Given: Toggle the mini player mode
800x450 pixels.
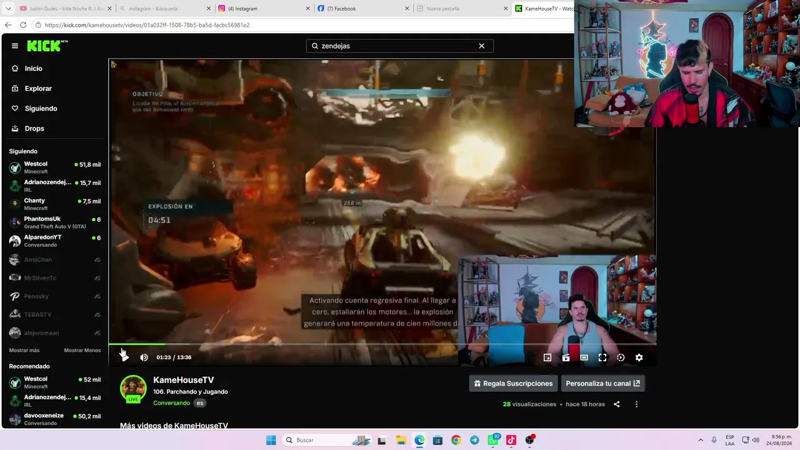Looking at the screenshot, I should 547,357.
